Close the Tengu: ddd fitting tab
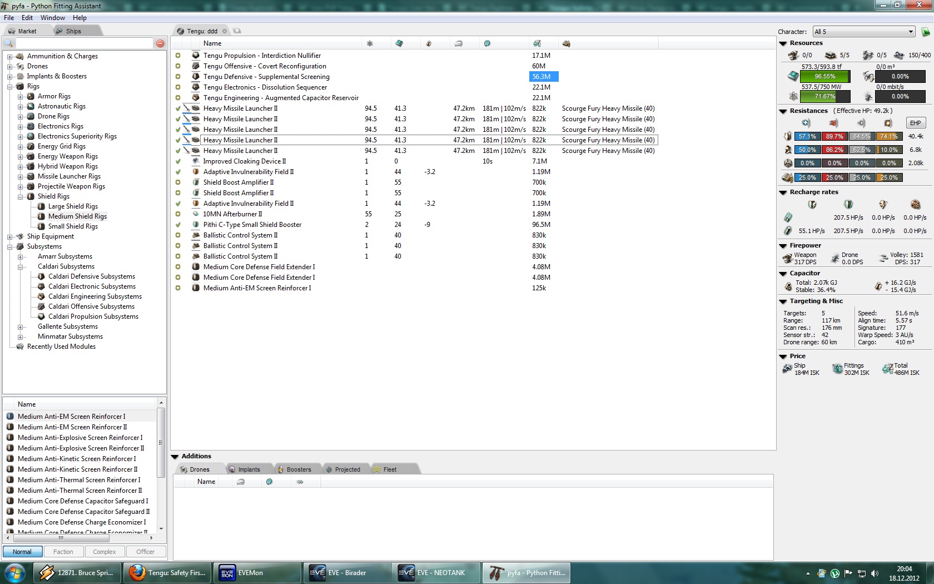This screenshot has width=934, height=584. (225, 31)
